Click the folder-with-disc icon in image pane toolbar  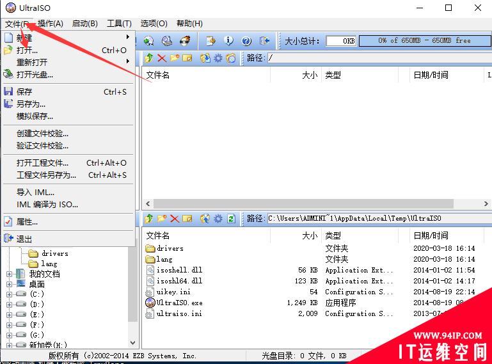coord(230,58)
